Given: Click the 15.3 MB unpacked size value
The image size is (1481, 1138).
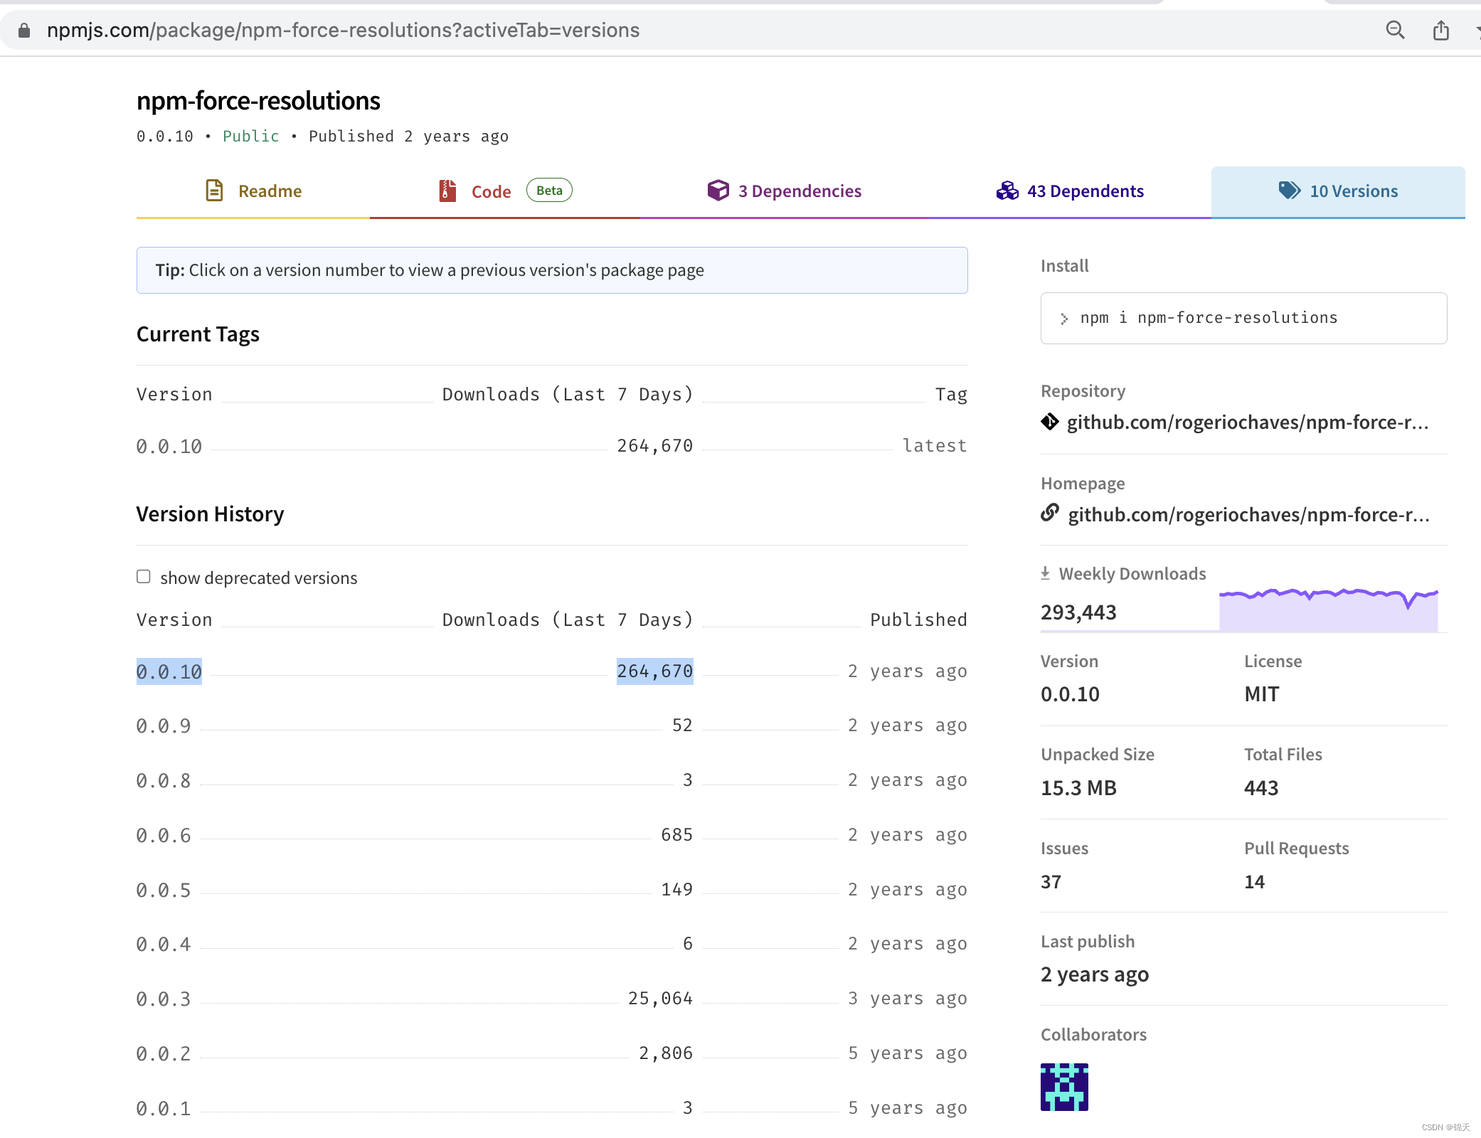Looking at the screenshot, I should (x=1078, y=788).
